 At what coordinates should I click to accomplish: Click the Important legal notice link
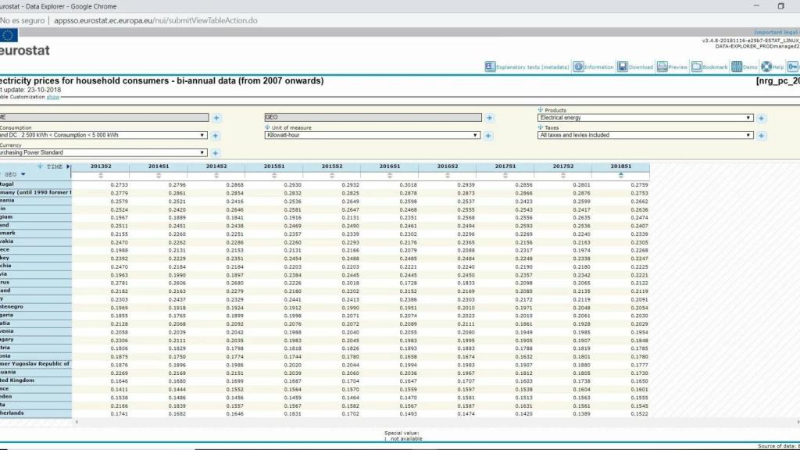click(x=776, y=33)
